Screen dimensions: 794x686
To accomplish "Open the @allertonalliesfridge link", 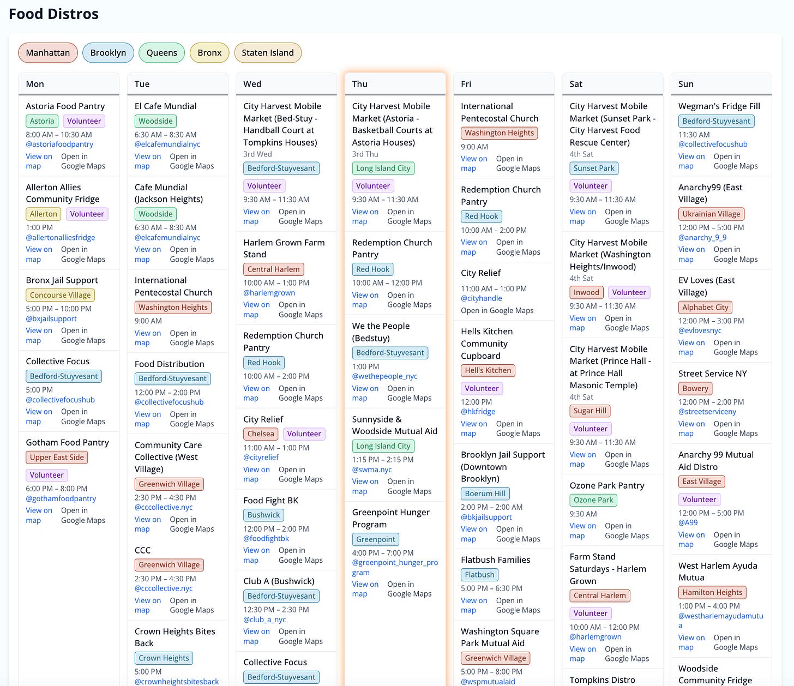I will point(61,238).
